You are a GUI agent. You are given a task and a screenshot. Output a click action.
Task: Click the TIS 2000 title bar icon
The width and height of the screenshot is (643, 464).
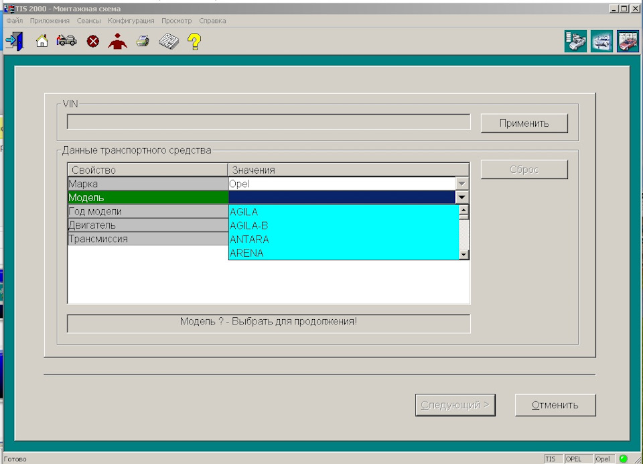[9, 8]
